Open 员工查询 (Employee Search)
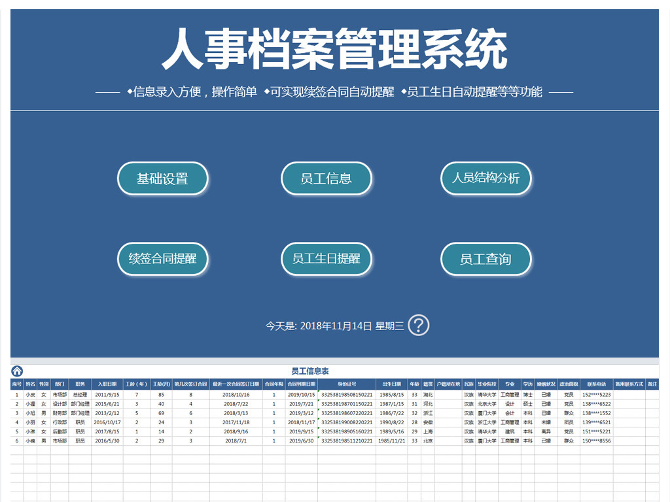670x502 pixels. click(x=486, y=259)
